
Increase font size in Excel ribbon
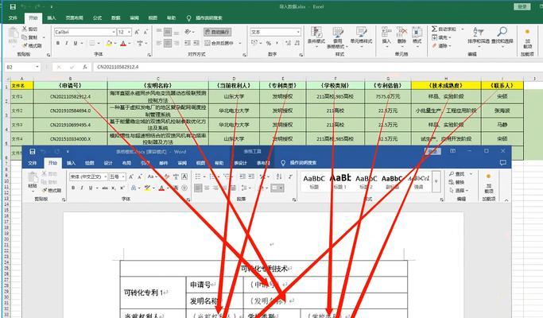[137, 32]
